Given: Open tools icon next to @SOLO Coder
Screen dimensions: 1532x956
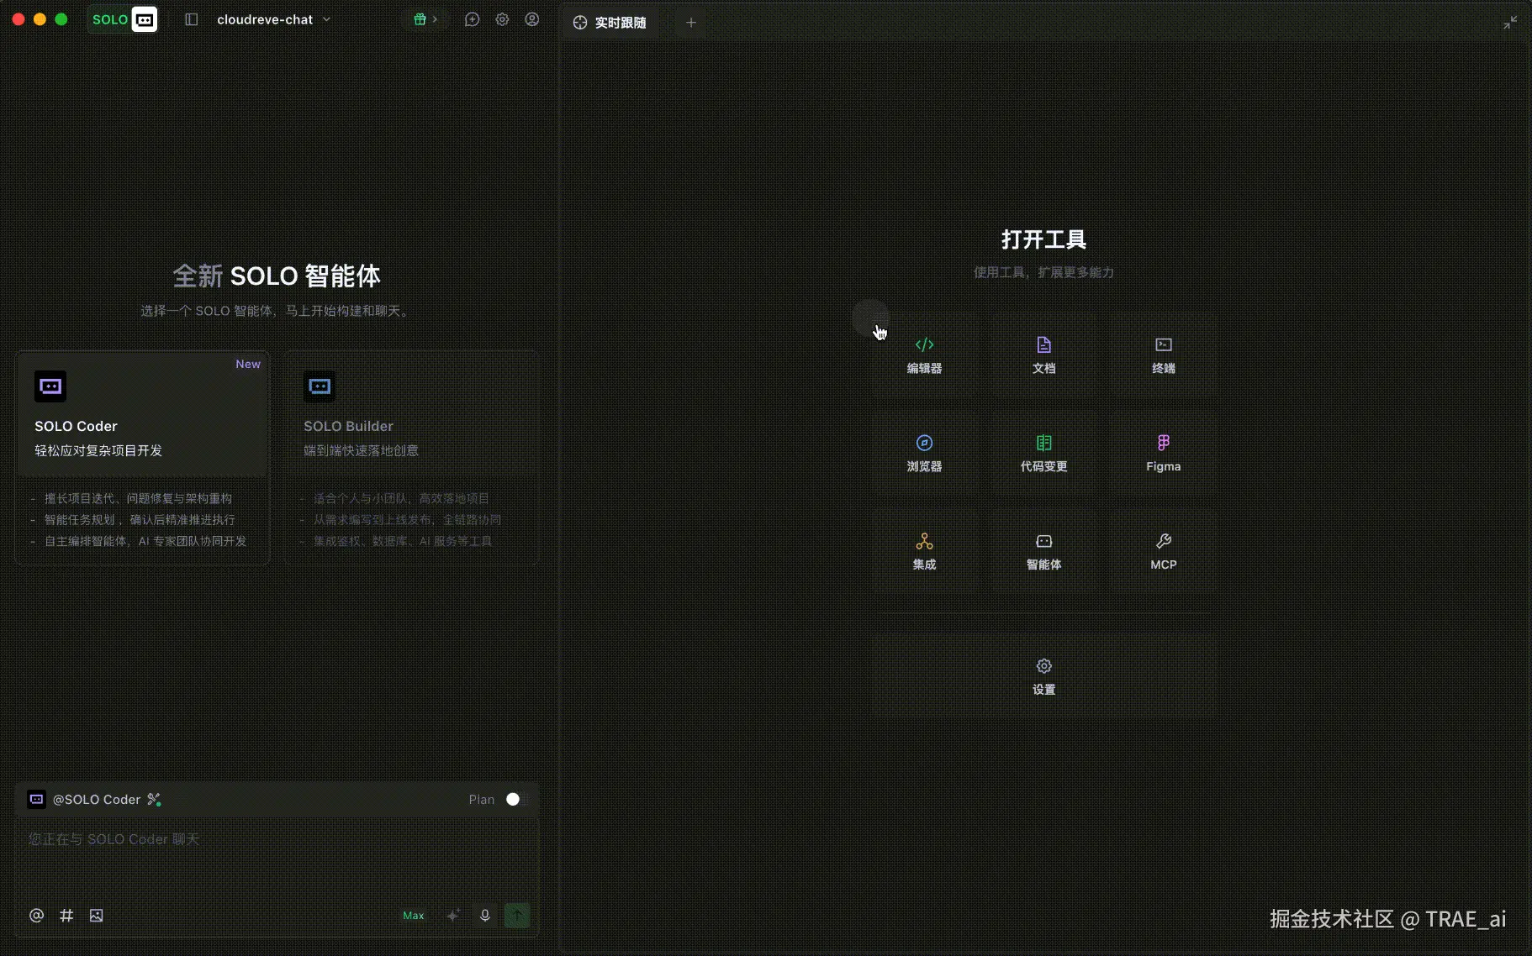Looking at the screenshot, I should (x=154, y=800).
